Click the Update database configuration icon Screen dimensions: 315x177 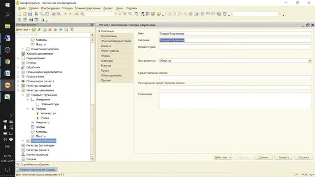coord(31,20)
